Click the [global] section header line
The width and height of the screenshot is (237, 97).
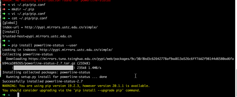pos(10,23)
